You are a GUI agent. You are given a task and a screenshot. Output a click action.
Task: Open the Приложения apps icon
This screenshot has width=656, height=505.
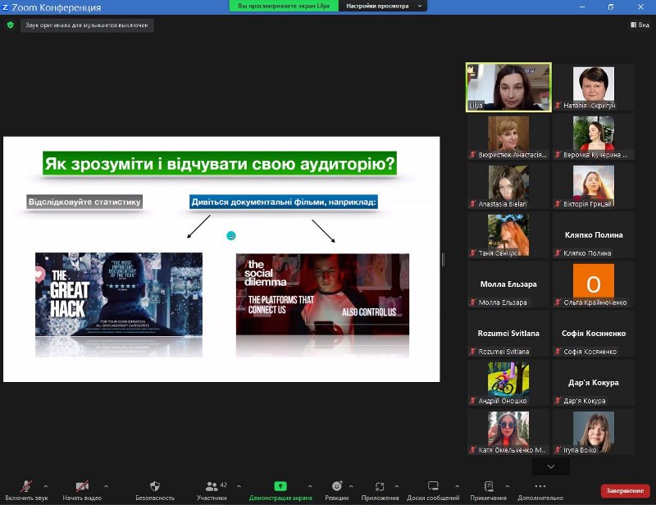(x=380, y=486)
